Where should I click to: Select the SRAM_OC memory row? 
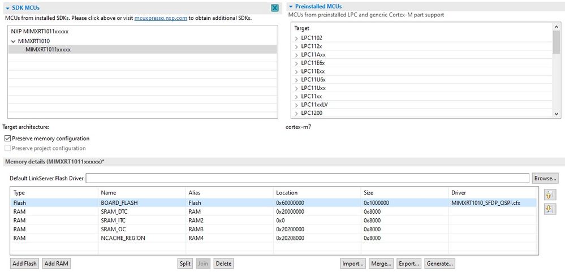[273, 229]
